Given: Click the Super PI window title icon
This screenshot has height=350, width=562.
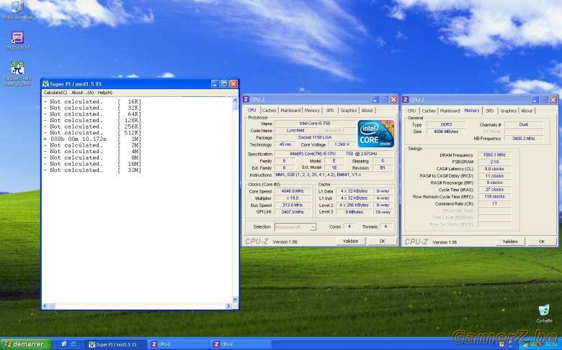Looking at the screenshot, I should pyautogui.click(x=46, y=84).
